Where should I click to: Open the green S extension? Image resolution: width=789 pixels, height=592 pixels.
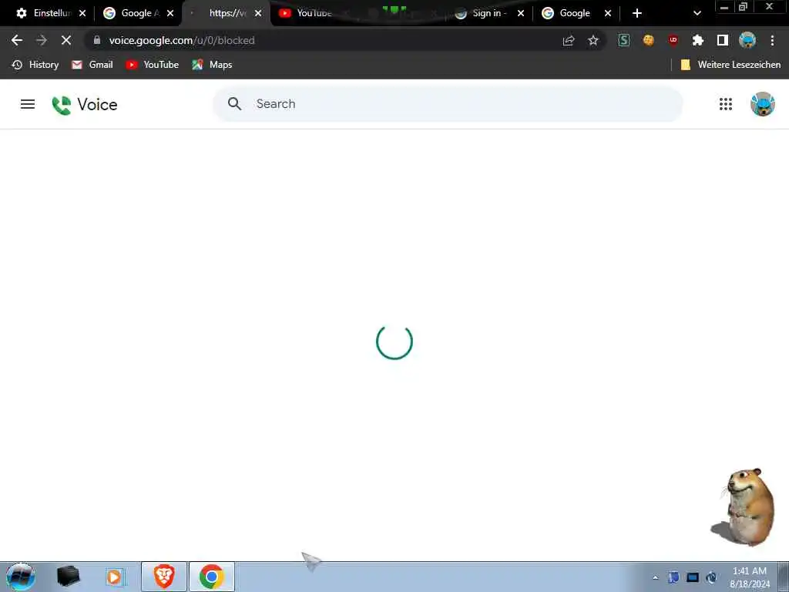(624, 40)
